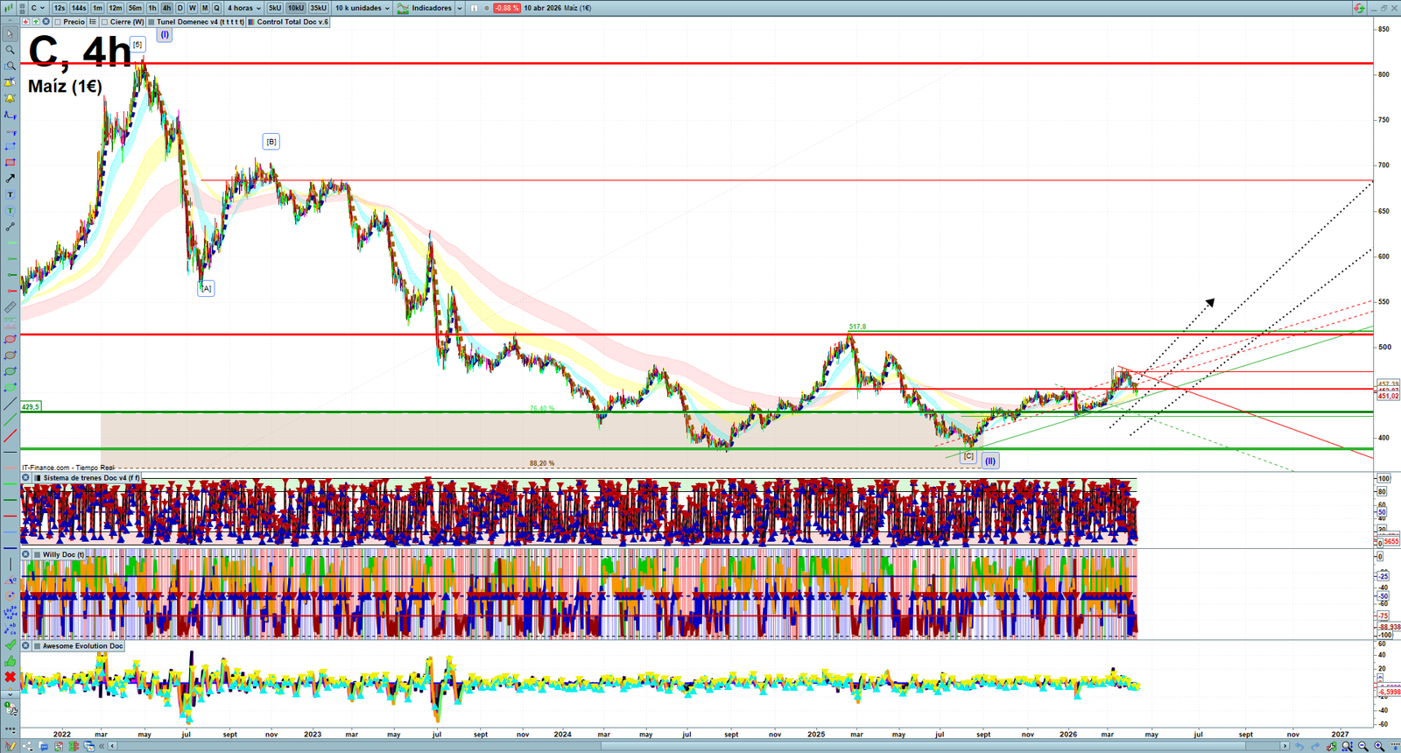Open the Indicadores menu
Viewport: 1401px width, 753px height.
tap(426, 8)
